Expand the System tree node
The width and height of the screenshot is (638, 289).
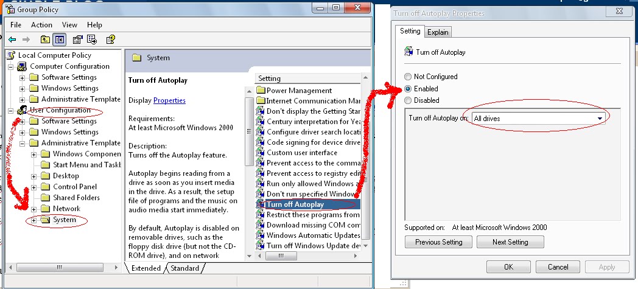click(34, 220)
